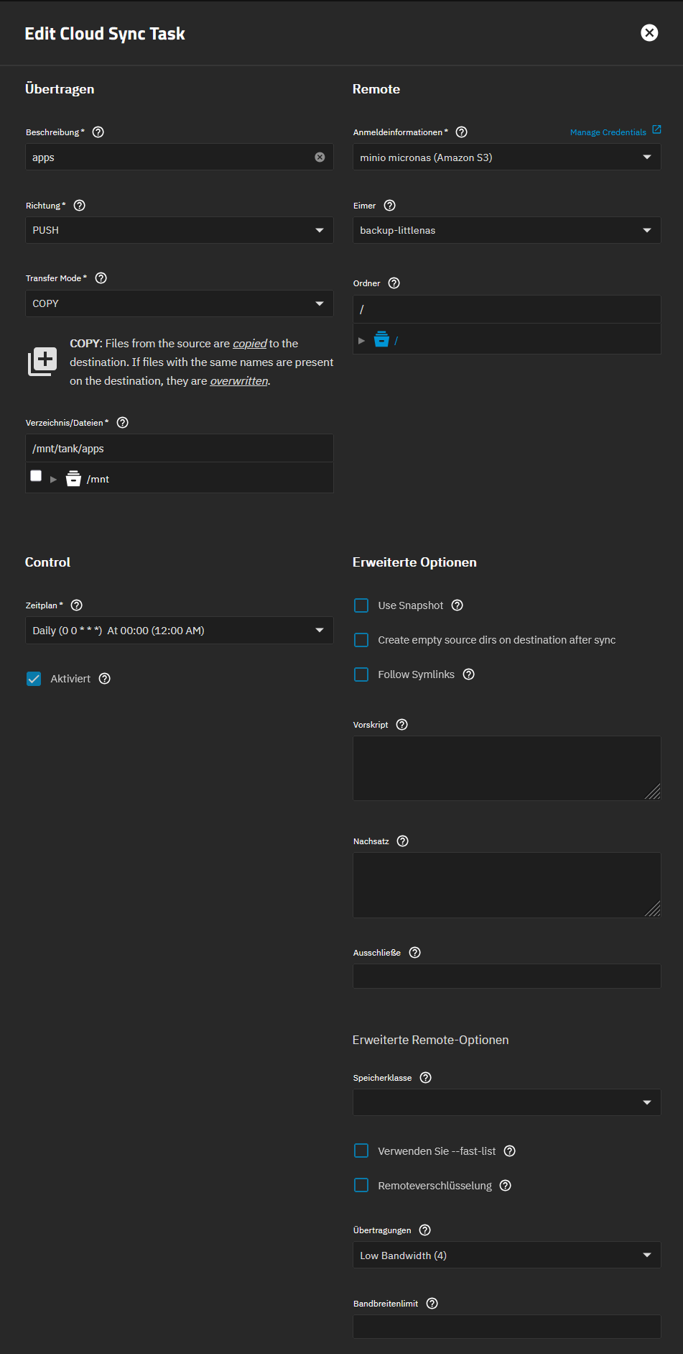The width and height of the screenshot is (683, 1354).
Task: Click the COPY mode icon beside description
Action: (x=42, y=361)
